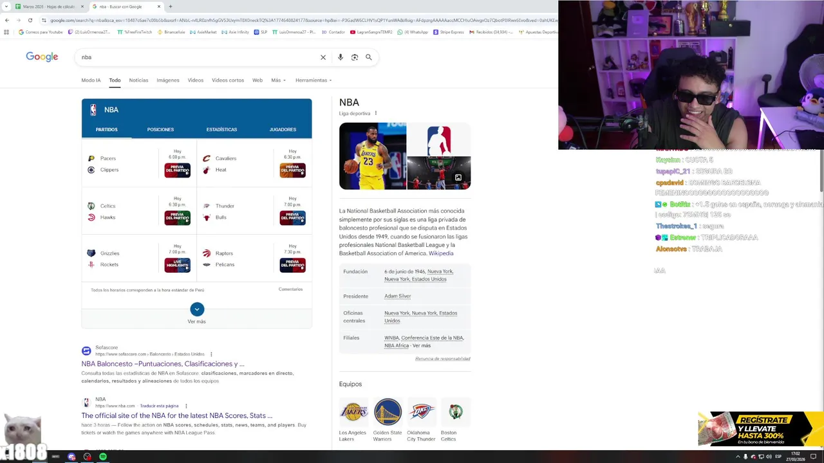Image resolution: width=824 pixels, height=463 pixels.
Task: Open the 'WNBA' filiales link
Action: coord(391,338)
